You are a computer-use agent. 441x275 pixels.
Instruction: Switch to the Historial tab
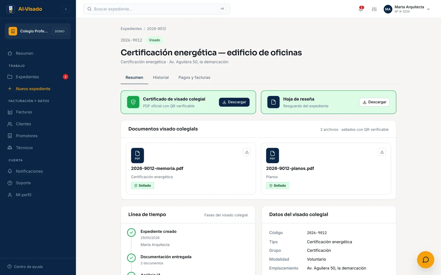pos(161,78)
